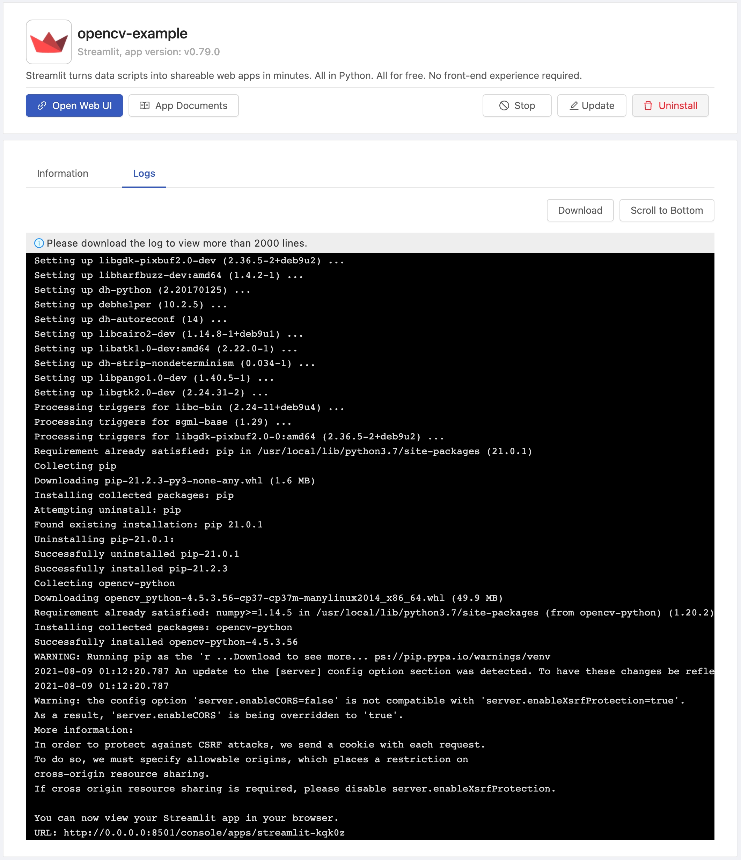
Task: Click 'Collecting opencv-python' log line
Action: click(104, 583)
